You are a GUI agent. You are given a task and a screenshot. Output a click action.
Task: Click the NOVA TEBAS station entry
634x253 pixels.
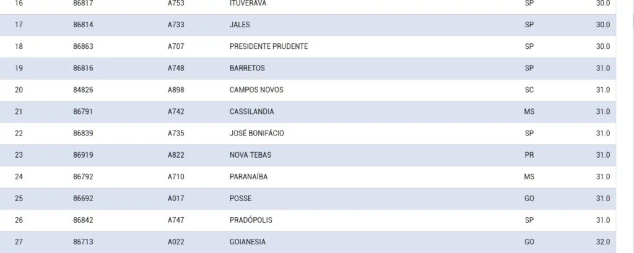click(x=250, y=155)
